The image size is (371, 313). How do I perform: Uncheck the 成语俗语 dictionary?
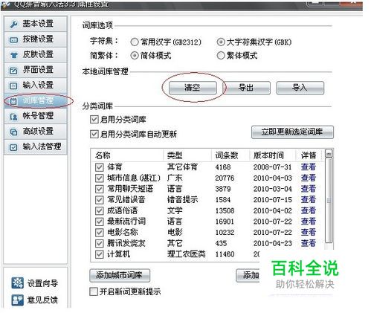99,211
